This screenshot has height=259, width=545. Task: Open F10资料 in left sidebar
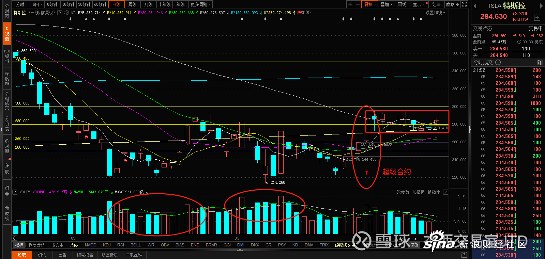(x=7, y=56)
